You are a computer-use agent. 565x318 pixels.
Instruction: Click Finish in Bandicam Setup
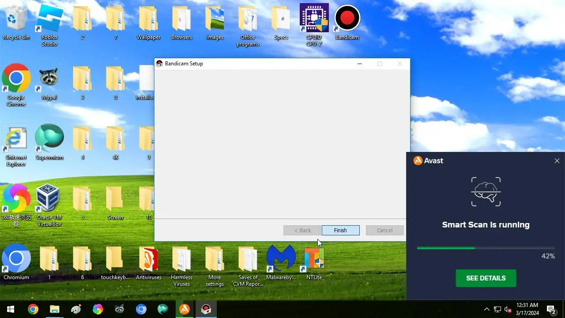(340, 230)
